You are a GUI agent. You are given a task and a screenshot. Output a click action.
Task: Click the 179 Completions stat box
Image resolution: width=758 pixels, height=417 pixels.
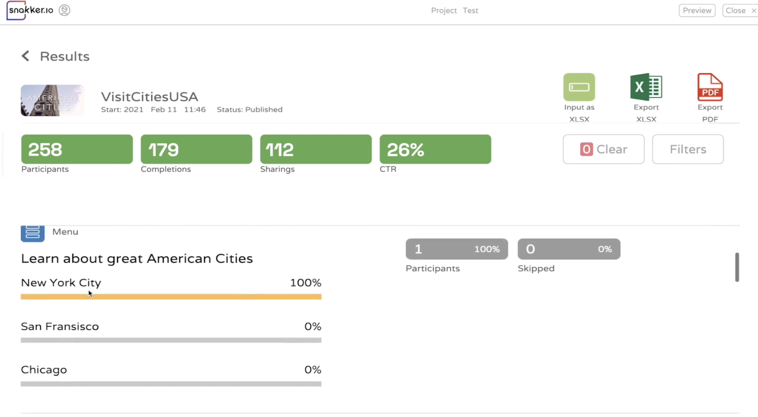pyautogui.click(x=196, y=149)
